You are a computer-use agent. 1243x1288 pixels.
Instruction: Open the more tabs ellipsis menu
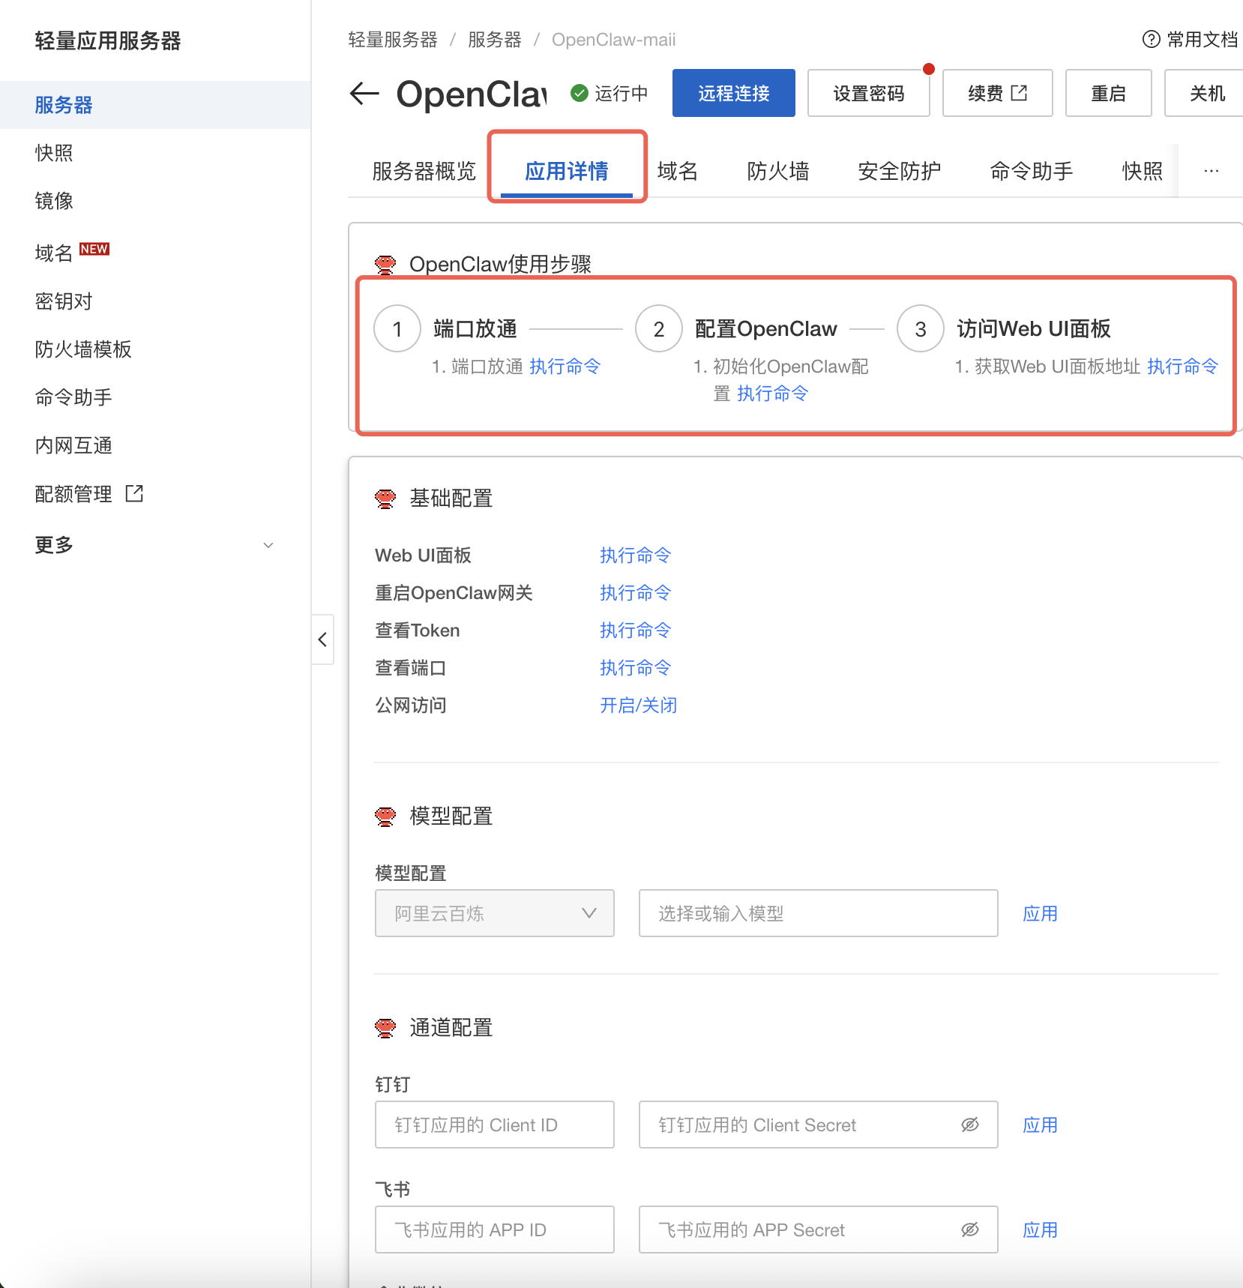(1211, 171)
